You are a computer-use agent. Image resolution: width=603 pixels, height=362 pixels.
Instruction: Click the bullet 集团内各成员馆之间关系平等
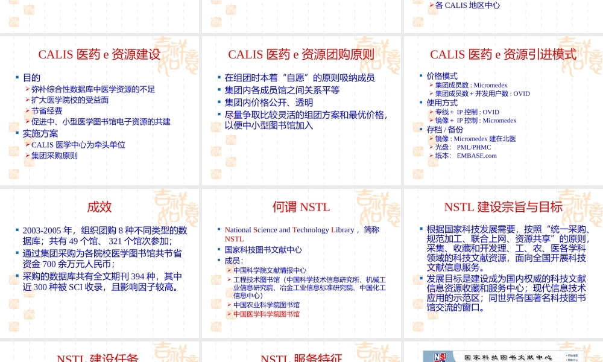pyautogui.click(x=282, y=90)
